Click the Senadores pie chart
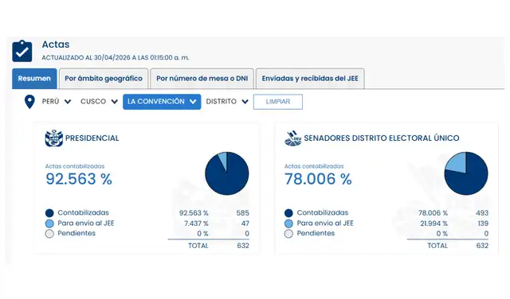This screenshot has height=299, width=510. pos(466,173)
